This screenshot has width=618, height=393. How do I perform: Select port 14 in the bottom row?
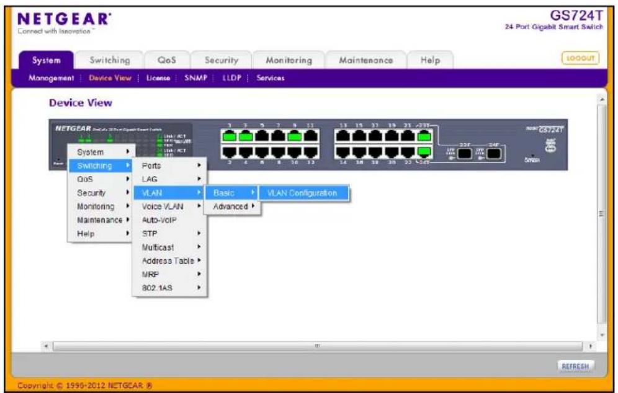point(343,152)
